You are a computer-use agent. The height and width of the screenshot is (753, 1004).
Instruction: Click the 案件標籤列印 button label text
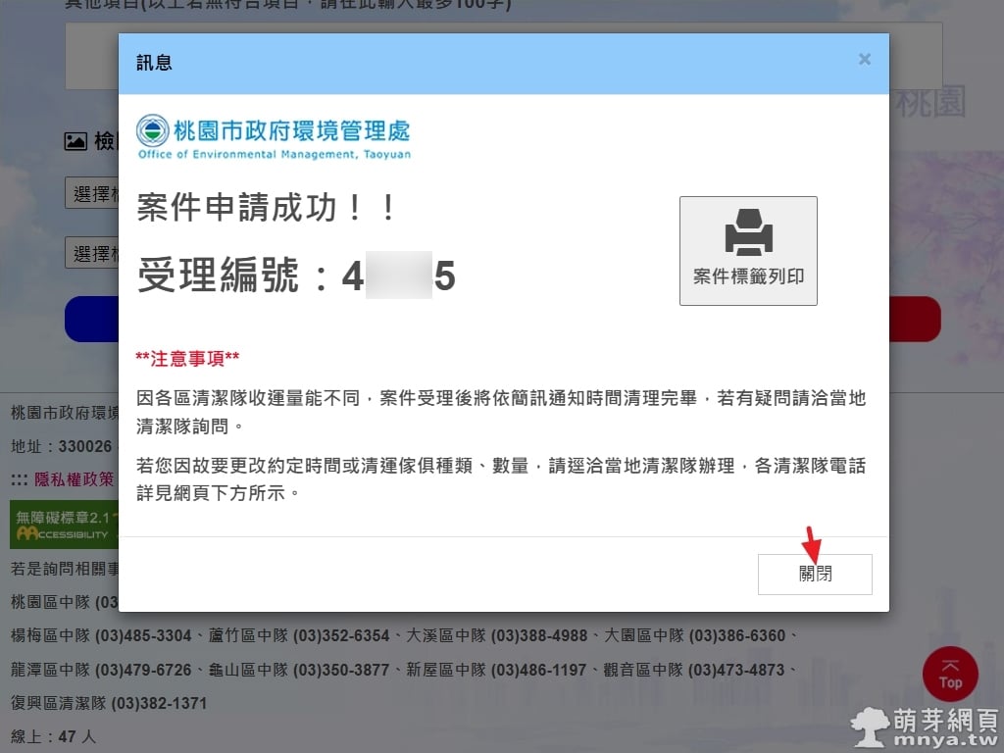point(748,276)
